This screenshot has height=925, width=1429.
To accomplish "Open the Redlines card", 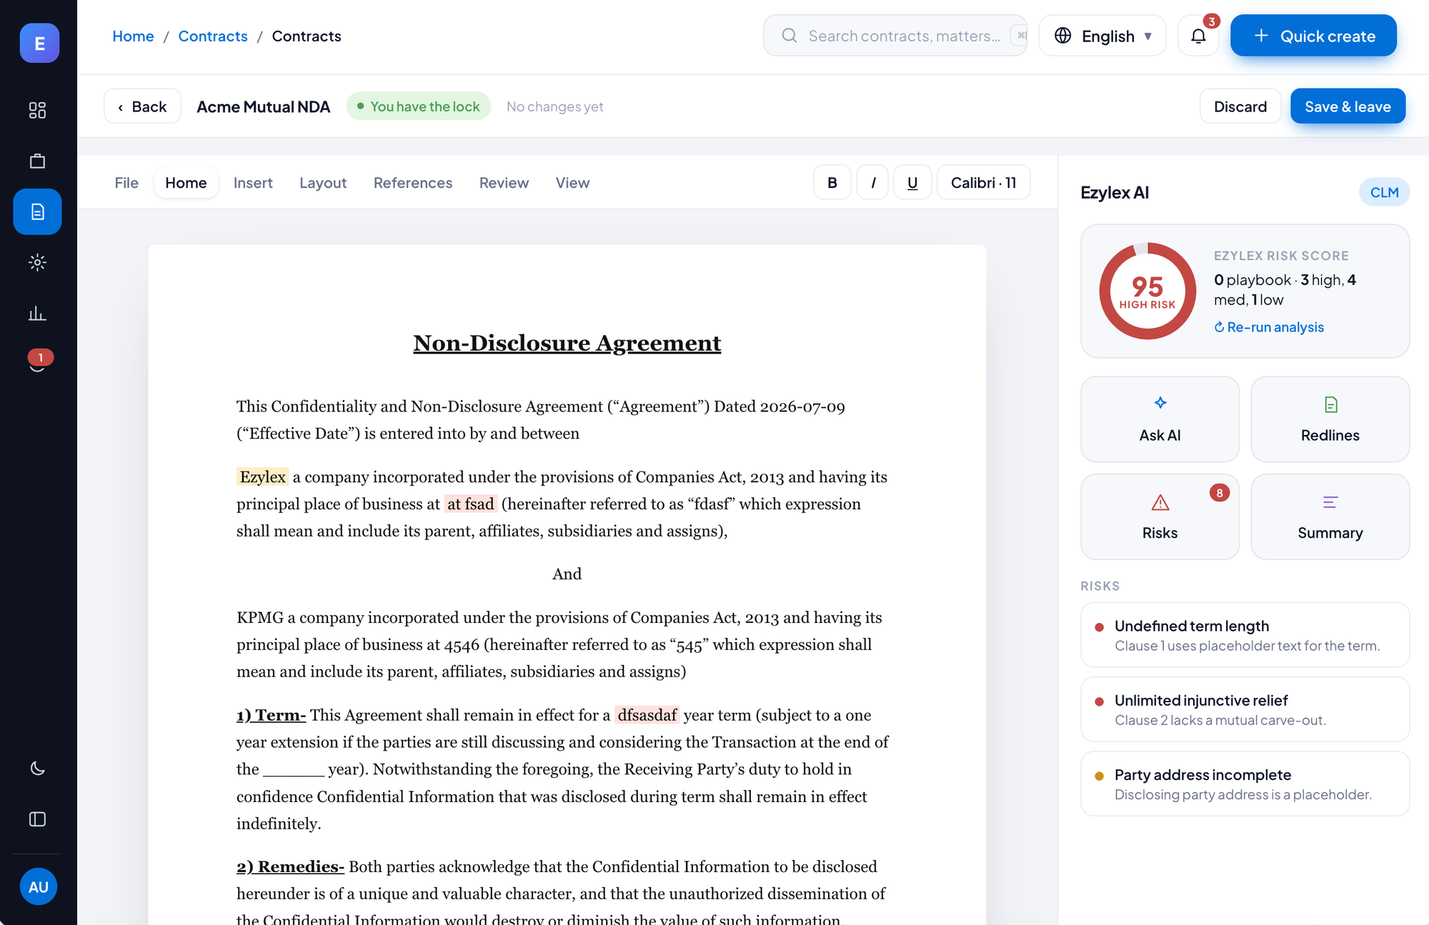I will tap(1330, 419).
